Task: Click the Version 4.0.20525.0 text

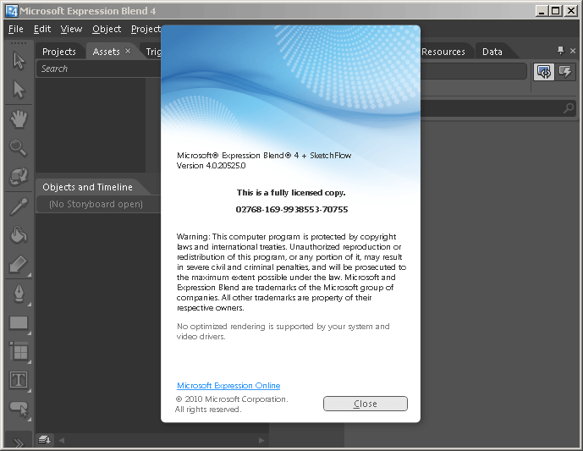Action: click(x=211, y=166)
